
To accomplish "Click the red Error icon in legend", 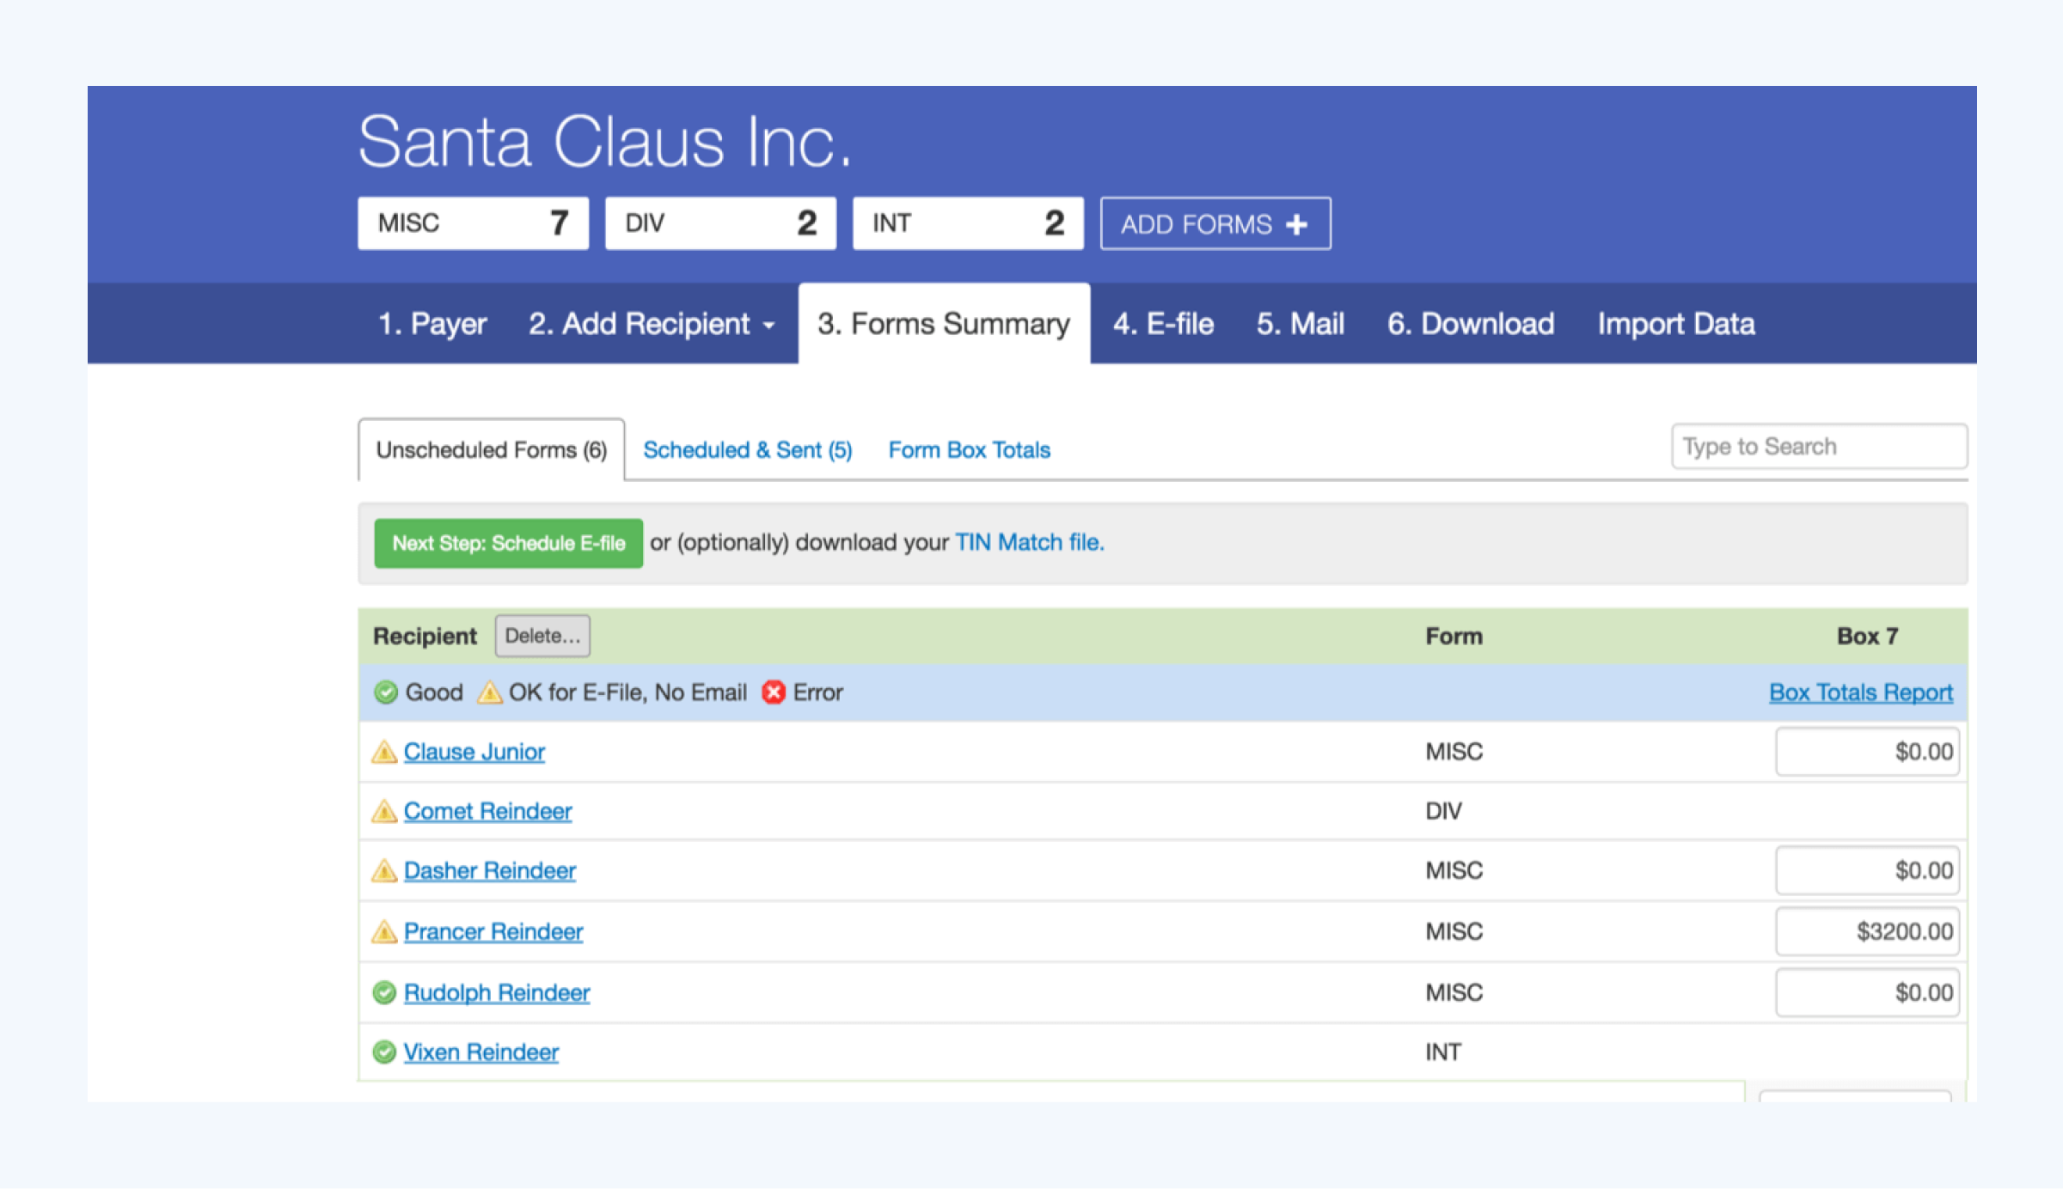I will (773, 692).
